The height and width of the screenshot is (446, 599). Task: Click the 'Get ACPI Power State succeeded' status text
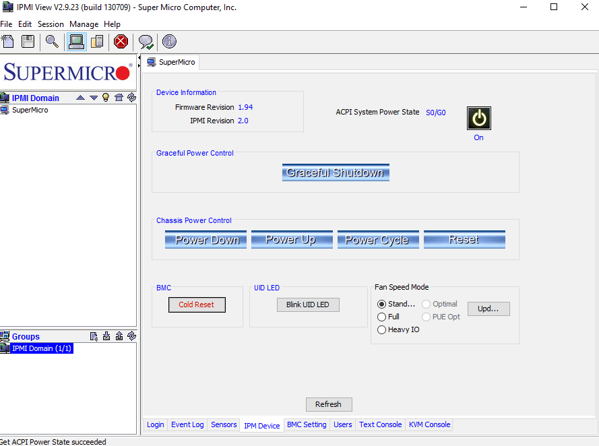click(53, 442)
